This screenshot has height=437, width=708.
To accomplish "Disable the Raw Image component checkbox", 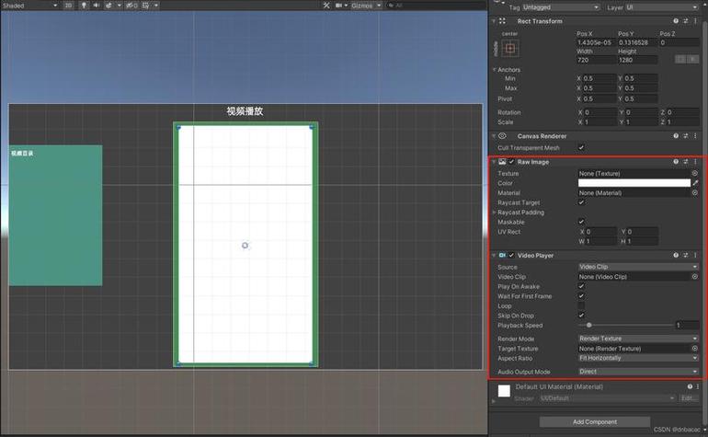I will (511, 161).
